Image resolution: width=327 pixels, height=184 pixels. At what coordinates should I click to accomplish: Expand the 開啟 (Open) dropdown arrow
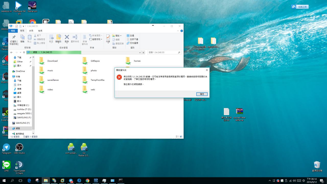tap(121, 36)
